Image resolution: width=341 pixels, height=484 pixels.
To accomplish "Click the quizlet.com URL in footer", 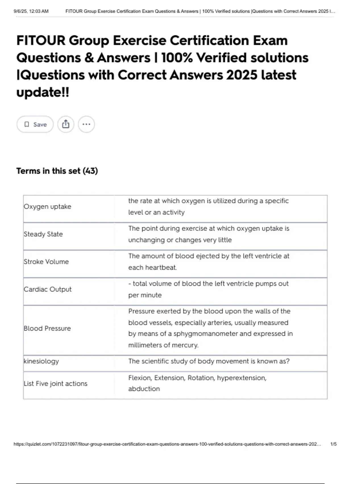I will [167, 444].
